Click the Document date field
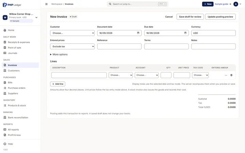 [119, 33]
